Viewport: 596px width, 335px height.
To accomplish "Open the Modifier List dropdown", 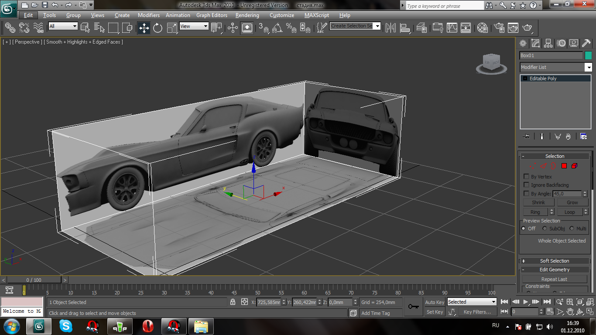I will tap(589, 67).
